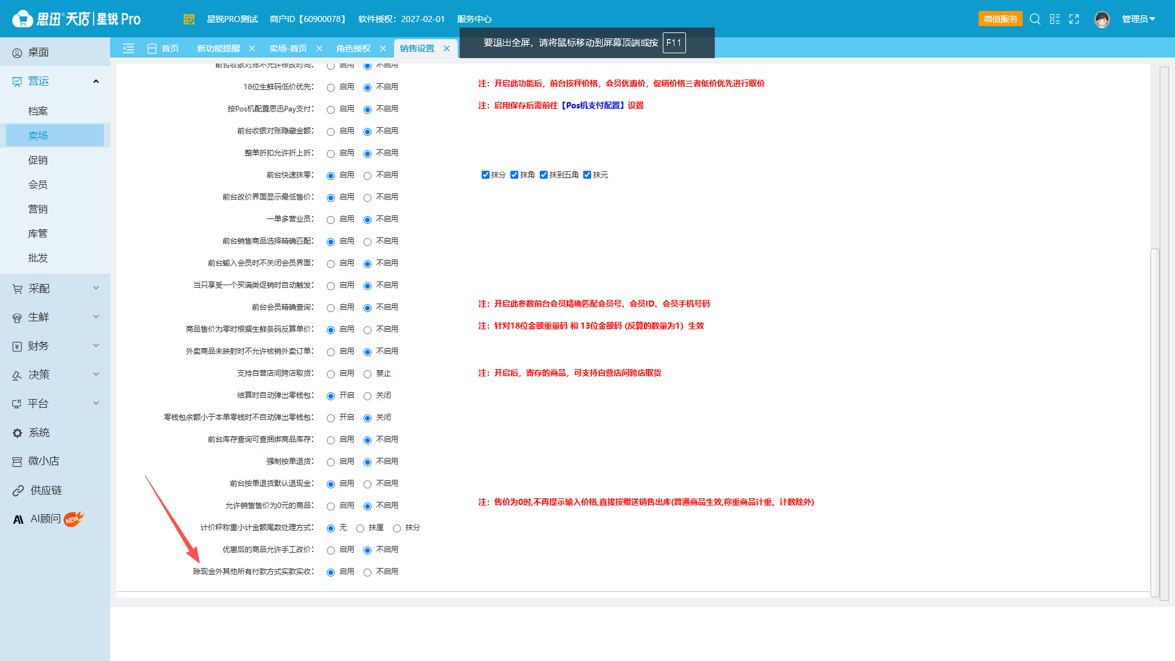Open the 管理员 user dropdown
1175x661 pixels.
tap(1139, 19)
